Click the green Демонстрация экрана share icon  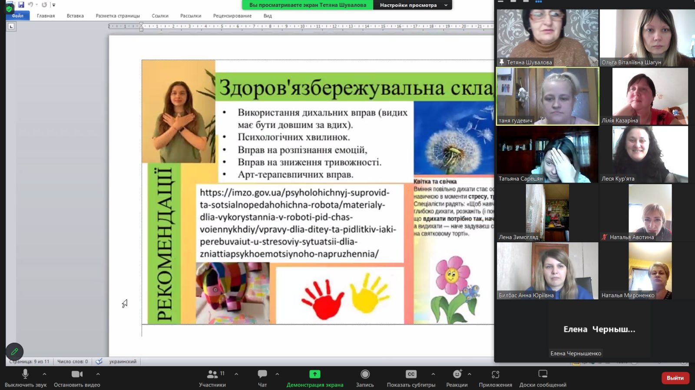[314, 374]
